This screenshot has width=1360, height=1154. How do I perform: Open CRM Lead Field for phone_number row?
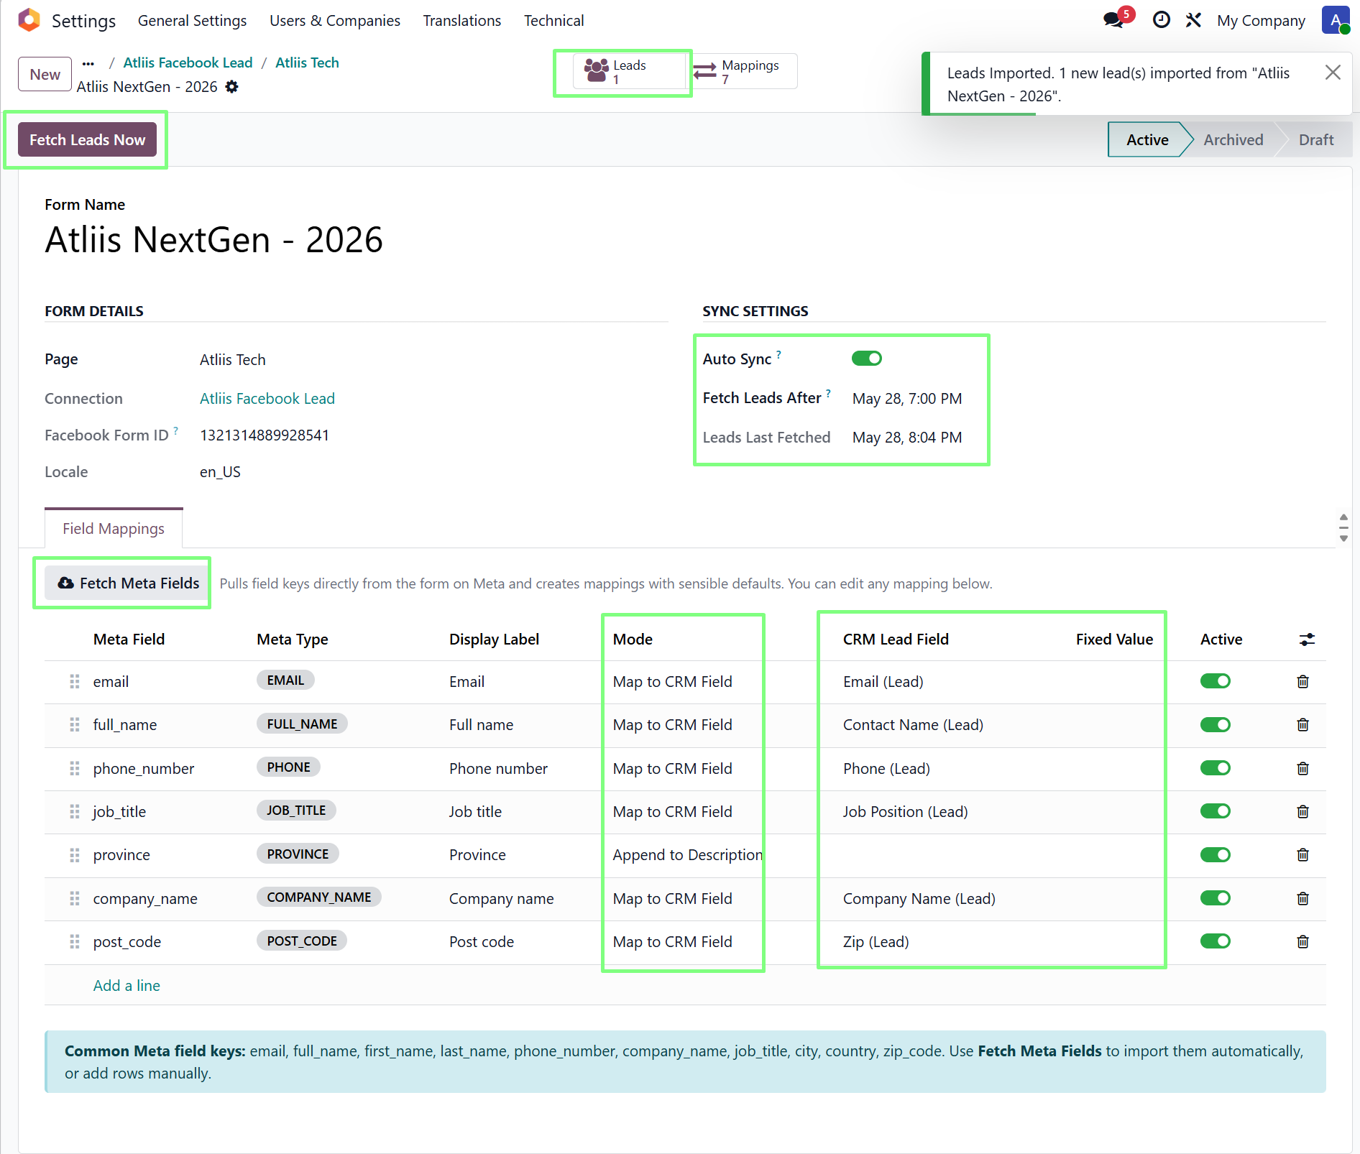click(x=886, y=768)
